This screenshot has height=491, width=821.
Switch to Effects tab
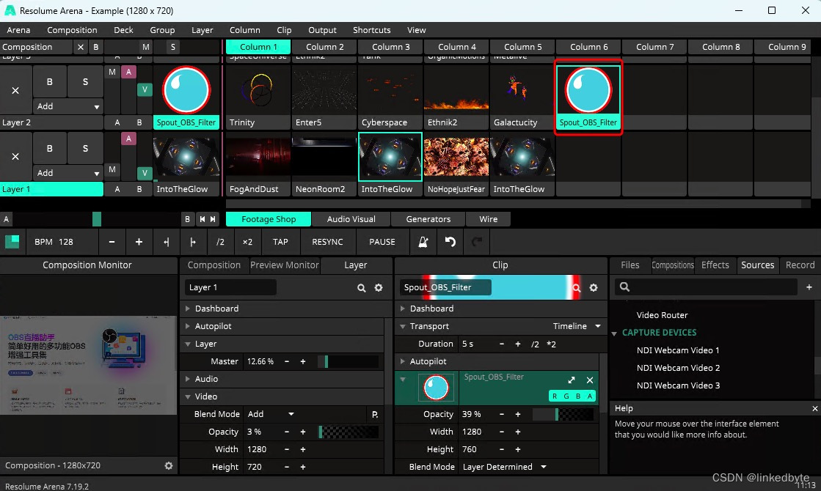715,265
